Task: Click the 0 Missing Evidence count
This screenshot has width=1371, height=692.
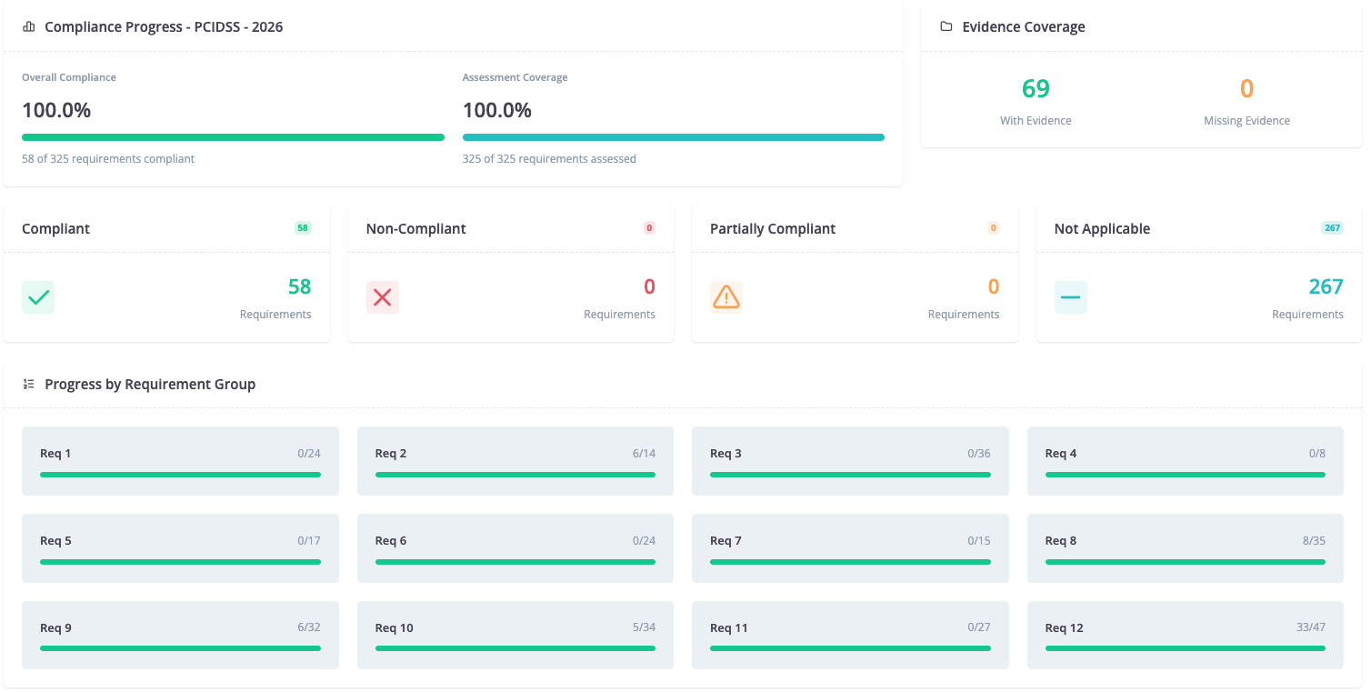Action: click(x=1246, y=88)
